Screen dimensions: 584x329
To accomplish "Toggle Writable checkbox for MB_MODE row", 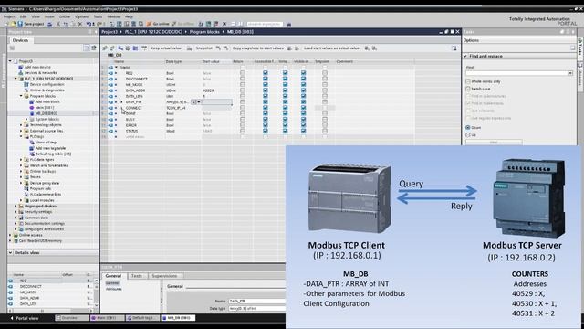I will coord(285,85).
